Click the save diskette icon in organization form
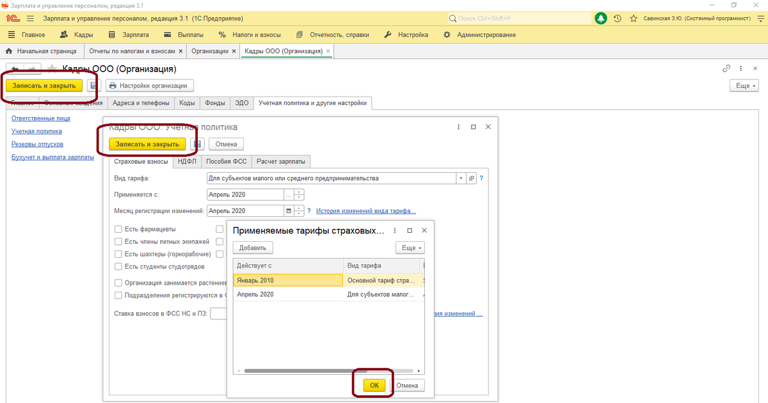Screen dimensions: 768x403 click(x=94, y=85)
